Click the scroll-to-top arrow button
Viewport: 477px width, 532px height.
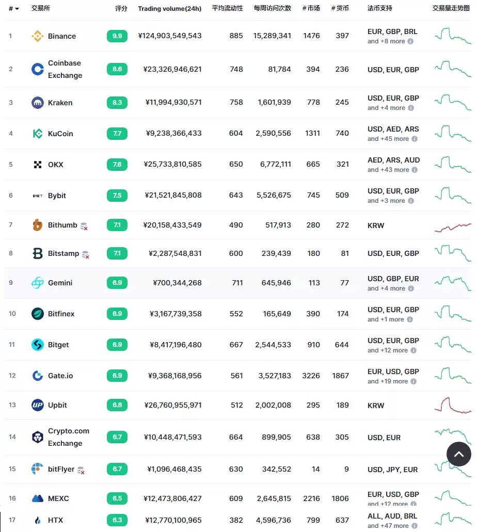tap(458, 454)
